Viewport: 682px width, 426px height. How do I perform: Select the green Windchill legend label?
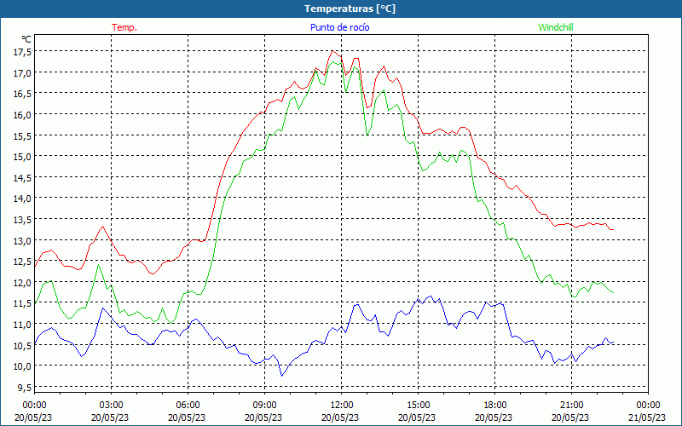(556, 27)
